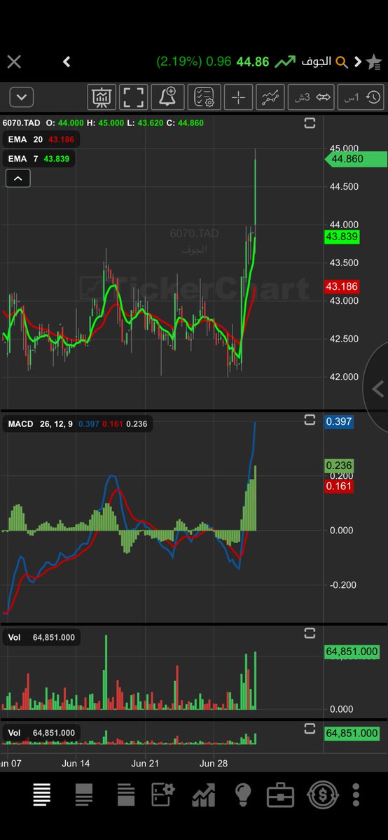Open indicators line chart icon
This screenshot has height=840, width=388.
270,97
